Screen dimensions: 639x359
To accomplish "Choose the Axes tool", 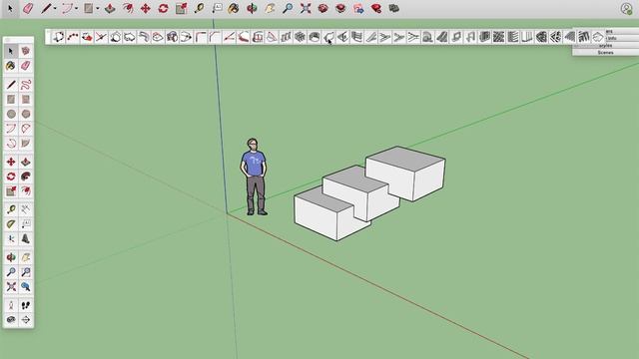I will pos(11,239).
